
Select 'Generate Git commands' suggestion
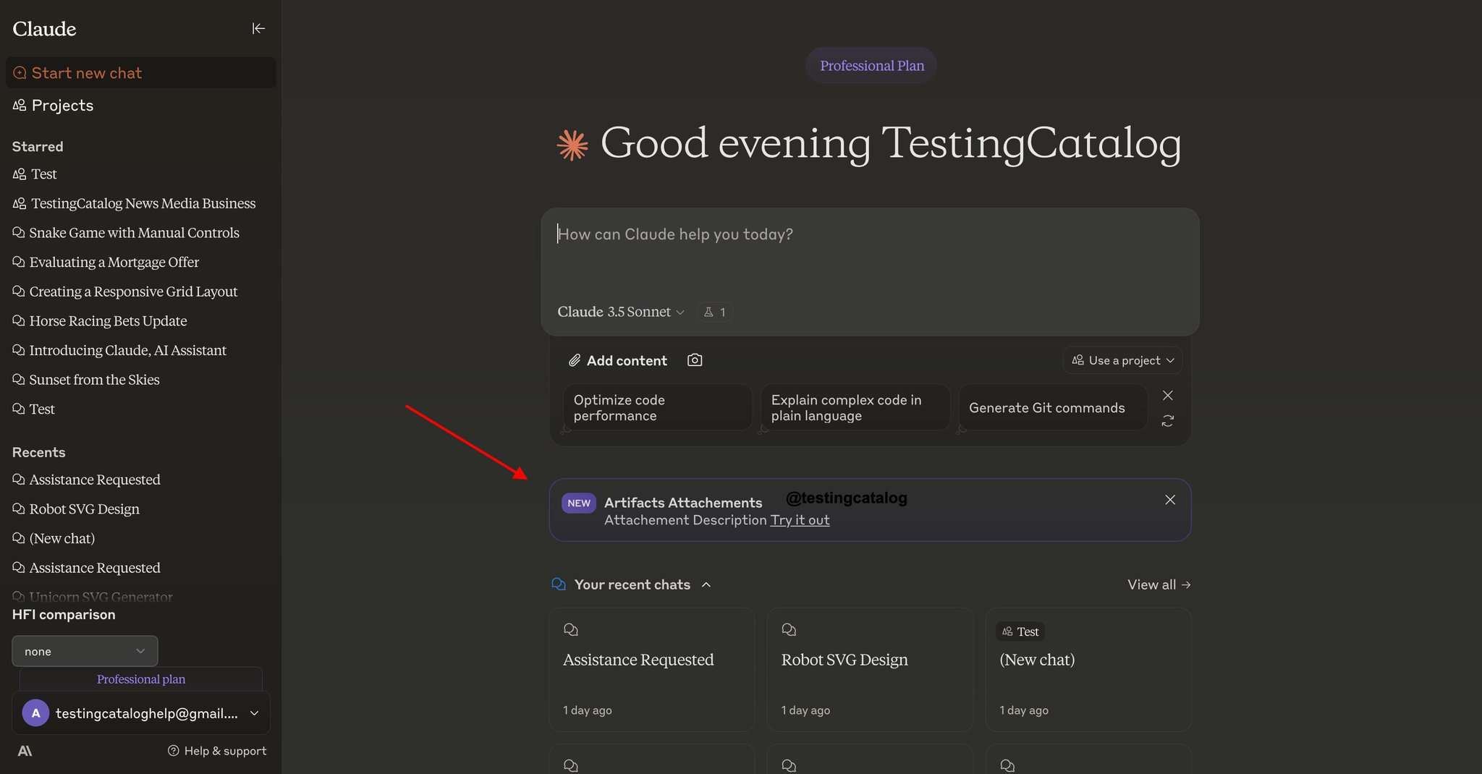tap(1052, 408)
